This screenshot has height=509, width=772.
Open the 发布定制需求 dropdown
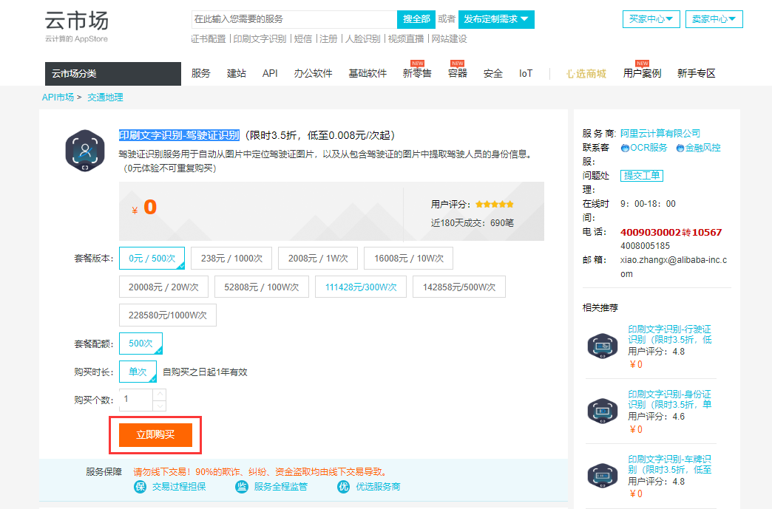pyautogui.click(x=495, y=19)
